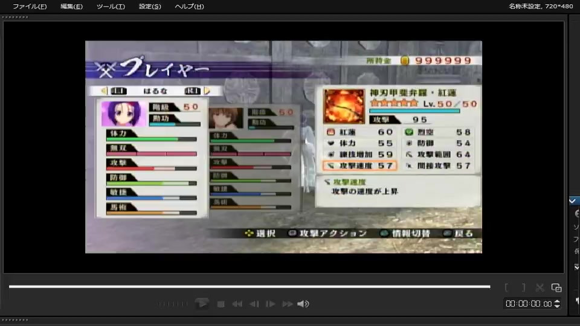Screen dimensions: 580x326
Task: Click the Stop button
Action: 221,304
